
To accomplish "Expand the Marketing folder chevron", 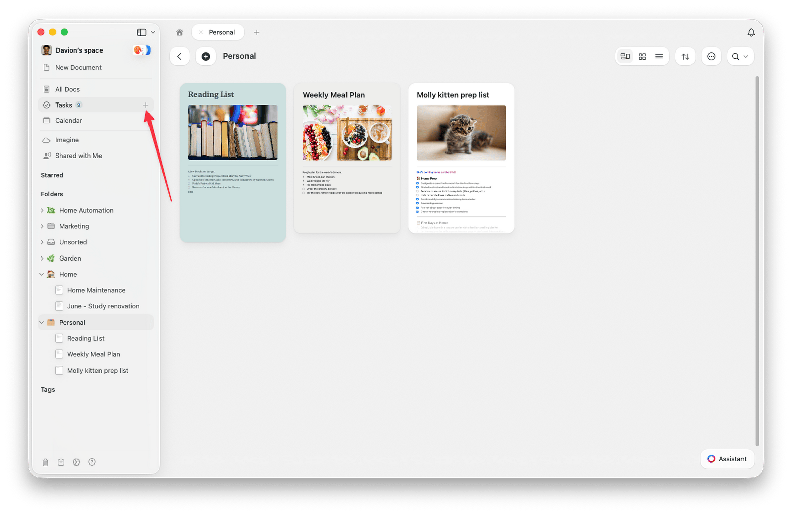I will tap(42, 226).
